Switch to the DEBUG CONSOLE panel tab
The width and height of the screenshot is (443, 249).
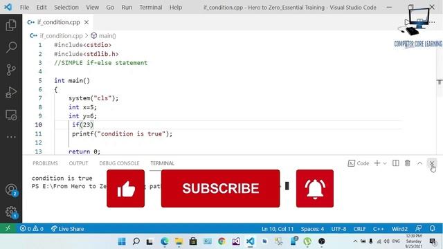point(119,163)
